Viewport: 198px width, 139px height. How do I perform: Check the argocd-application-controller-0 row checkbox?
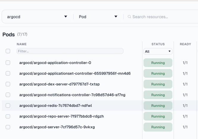(8, 63)
